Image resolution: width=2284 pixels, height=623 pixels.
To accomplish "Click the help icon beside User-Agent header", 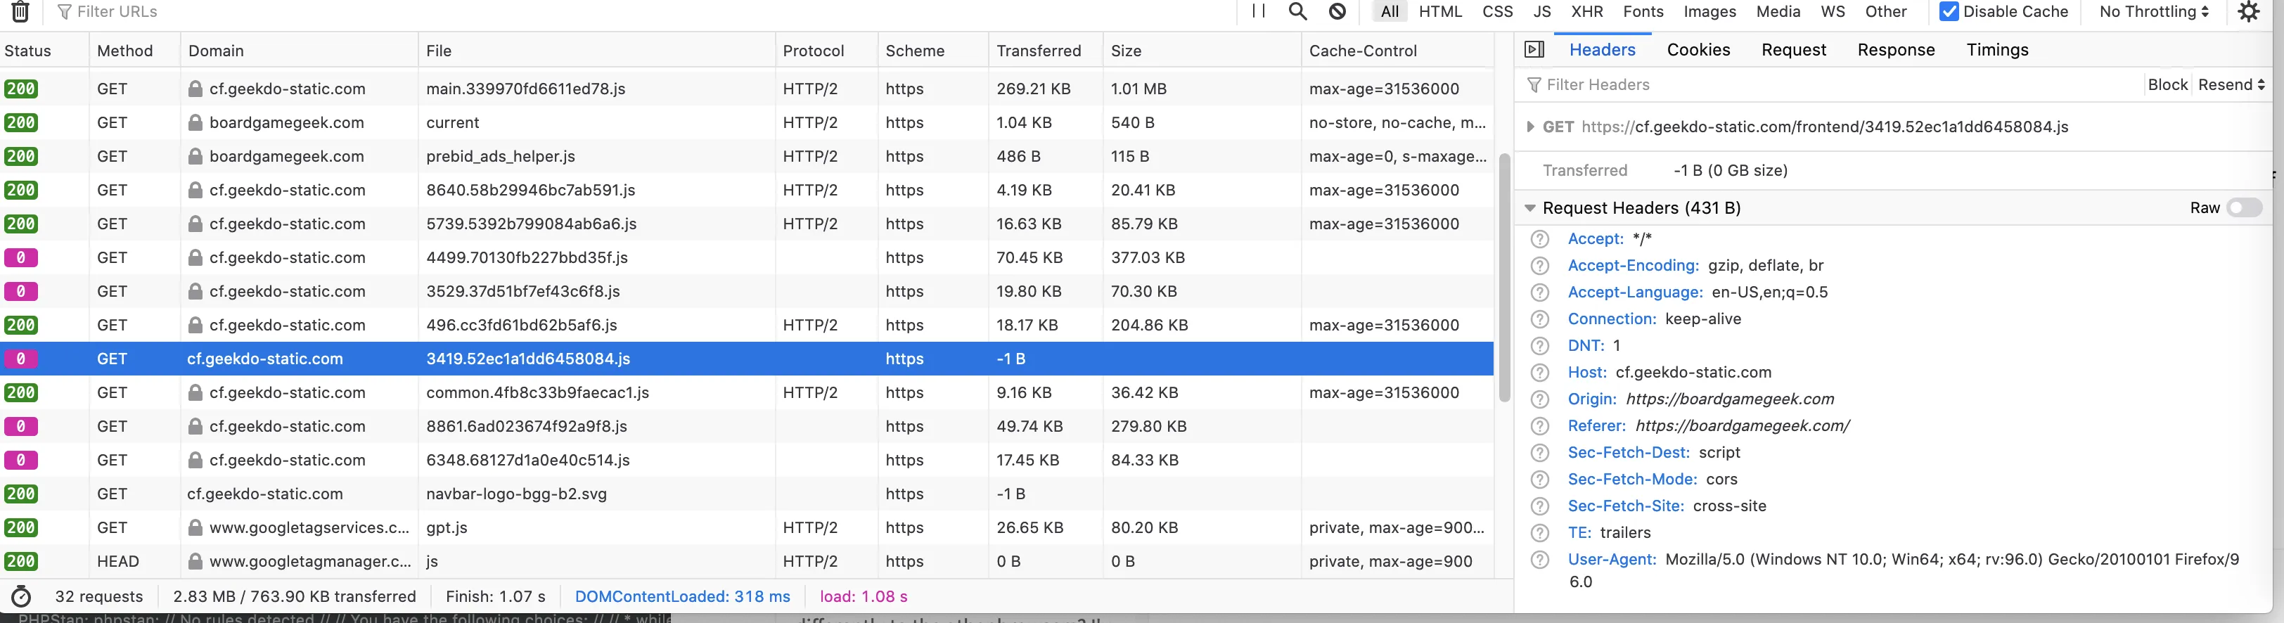I will 1540,560.
